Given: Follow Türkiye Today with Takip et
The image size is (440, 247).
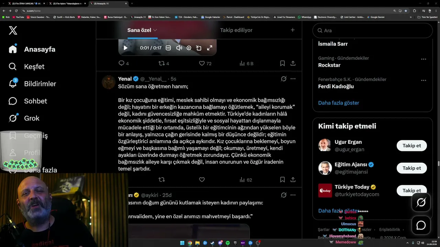Looking at the screenshot, I should point(412,190).
